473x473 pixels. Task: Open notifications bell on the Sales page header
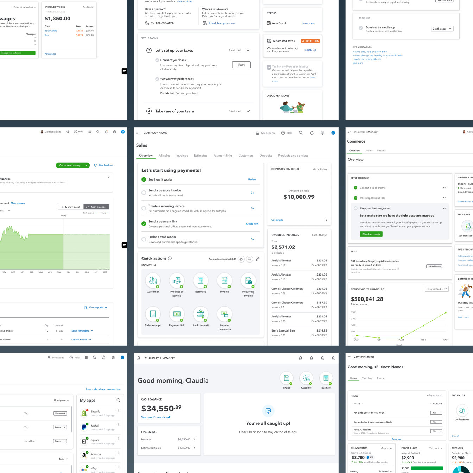(x=311, y=133)
